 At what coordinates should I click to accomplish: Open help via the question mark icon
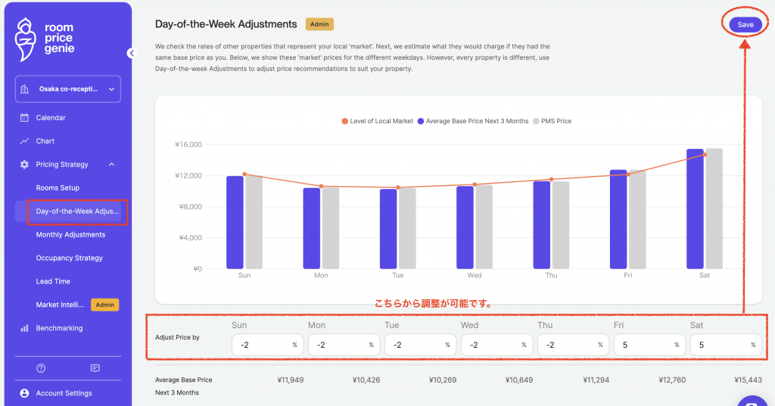point(41,368)
